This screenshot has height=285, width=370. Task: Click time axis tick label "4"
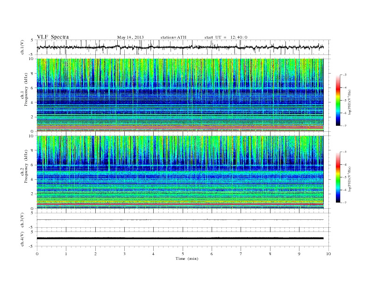(153, 254)
